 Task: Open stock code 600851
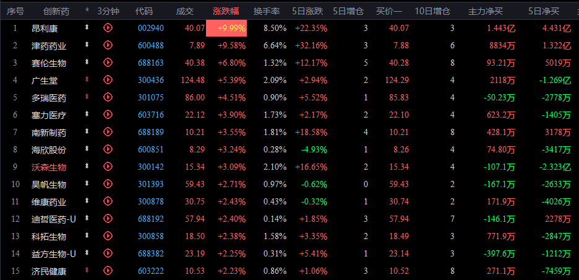click(151, 149)
